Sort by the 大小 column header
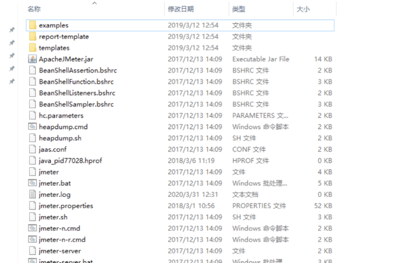 303,9
